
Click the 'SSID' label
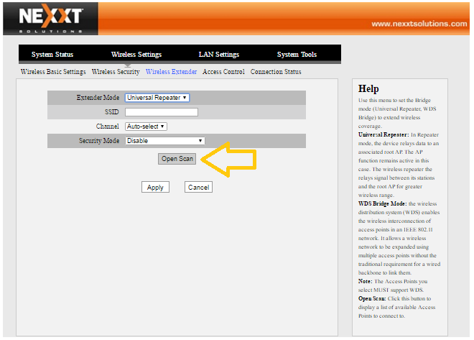(112, 112)
